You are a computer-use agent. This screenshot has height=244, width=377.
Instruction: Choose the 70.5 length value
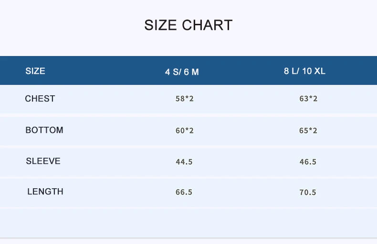point(308,193)
